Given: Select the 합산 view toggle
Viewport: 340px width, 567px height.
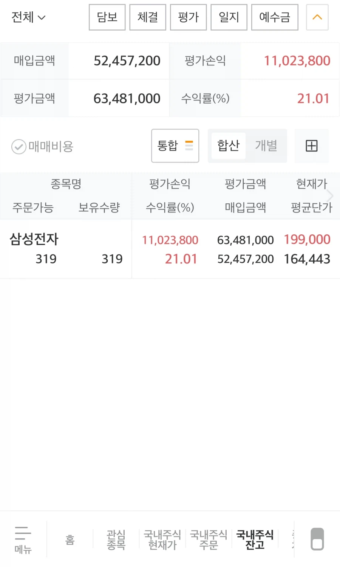Looking at the screenshot, I should (229, 146).
